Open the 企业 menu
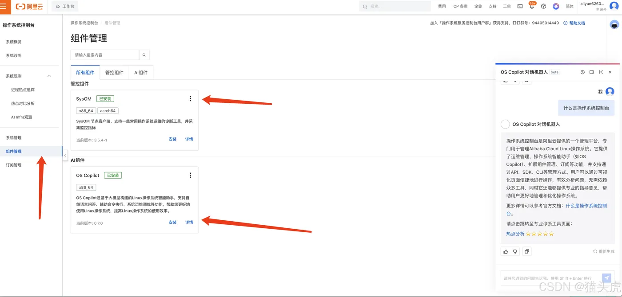The height and width of the screenshot is (297, 622). coord(478,7)
